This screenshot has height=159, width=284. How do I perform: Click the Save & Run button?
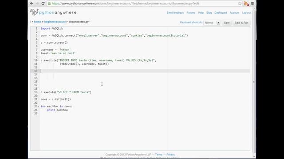(x=241, y=23)
